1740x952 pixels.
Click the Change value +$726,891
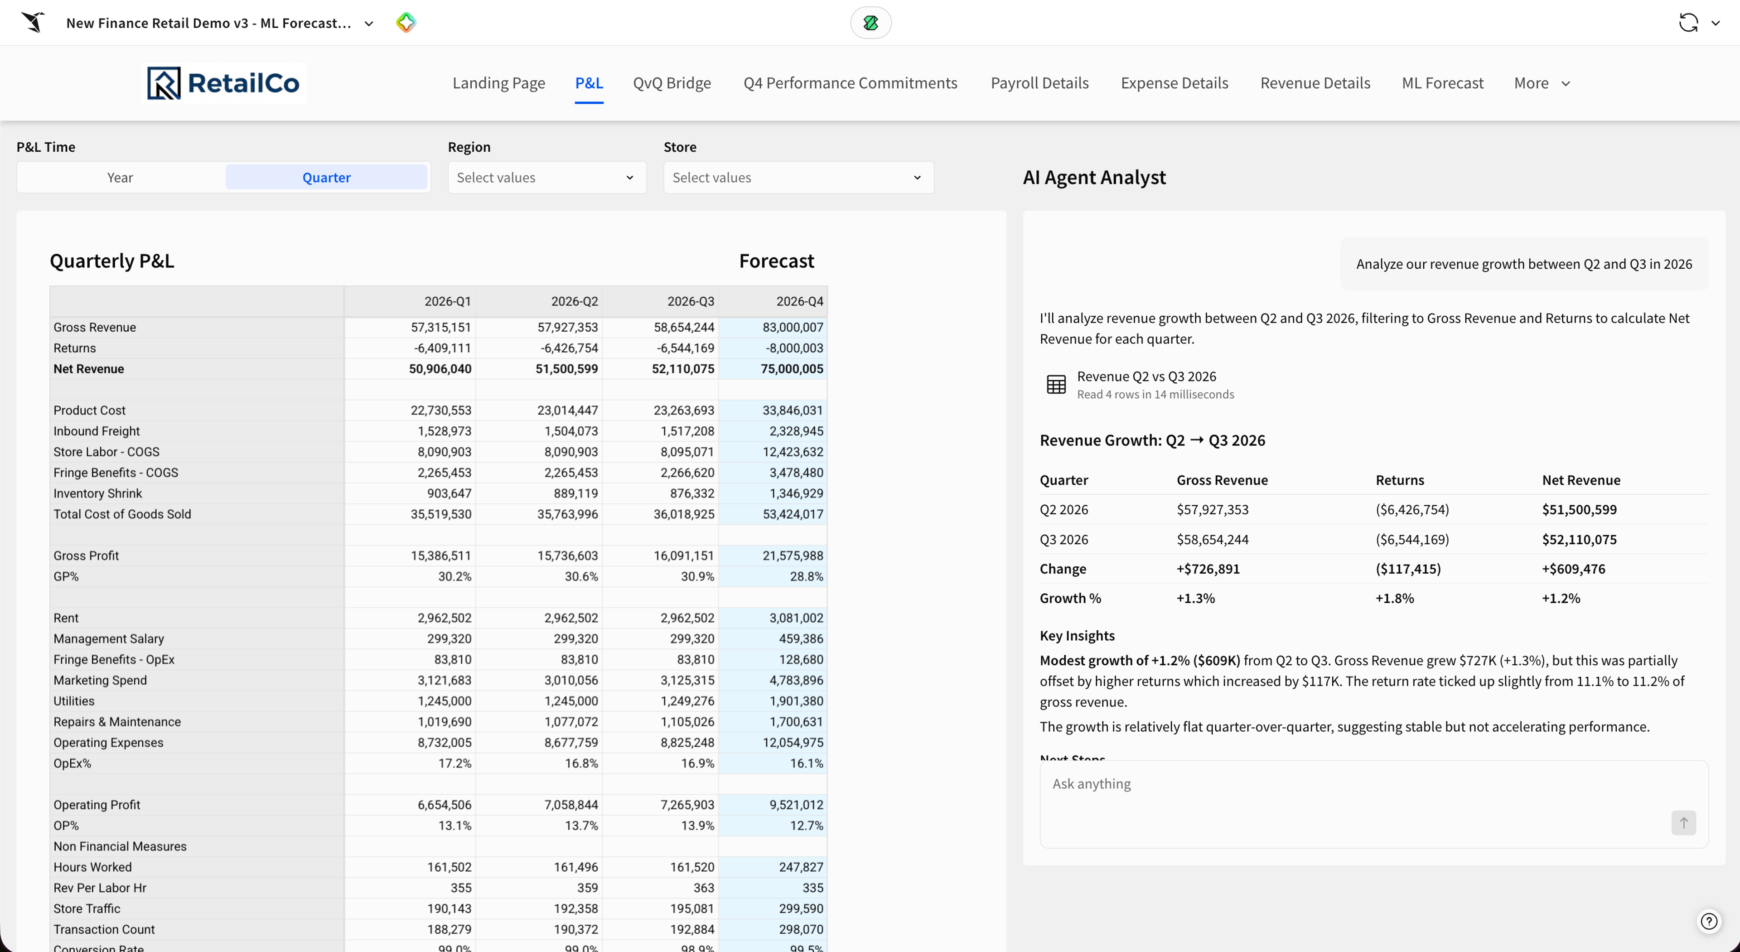tap(1208, 569)
